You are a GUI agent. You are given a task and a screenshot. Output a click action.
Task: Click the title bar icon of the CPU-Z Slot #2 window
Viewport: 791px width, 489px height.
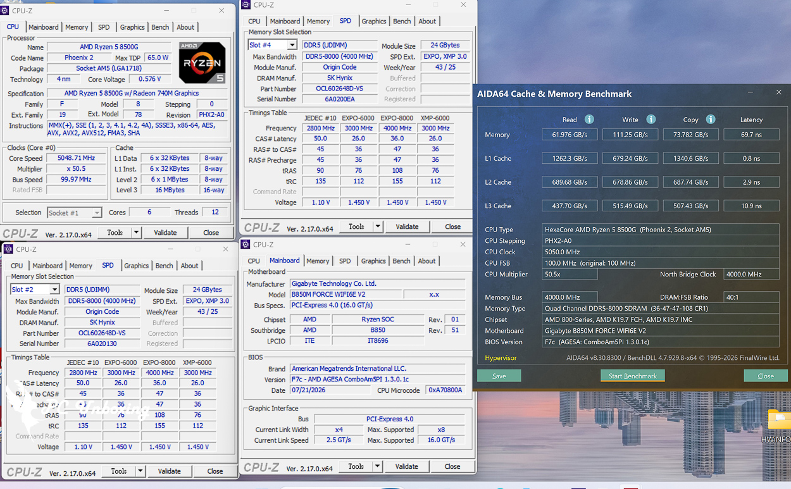(9, 249)
